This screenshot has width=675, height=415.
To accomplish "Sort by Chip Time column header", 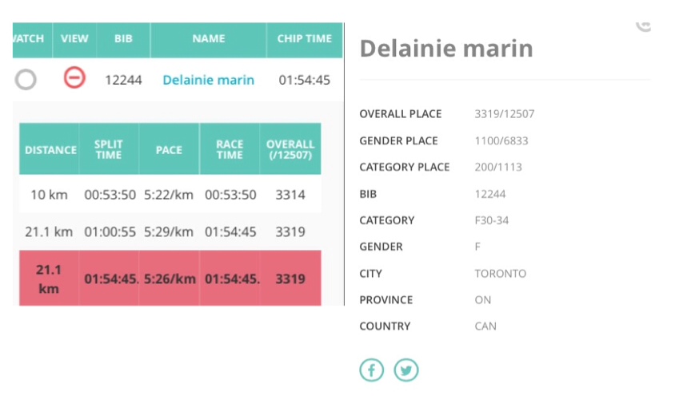I will [x=304, y=38].
